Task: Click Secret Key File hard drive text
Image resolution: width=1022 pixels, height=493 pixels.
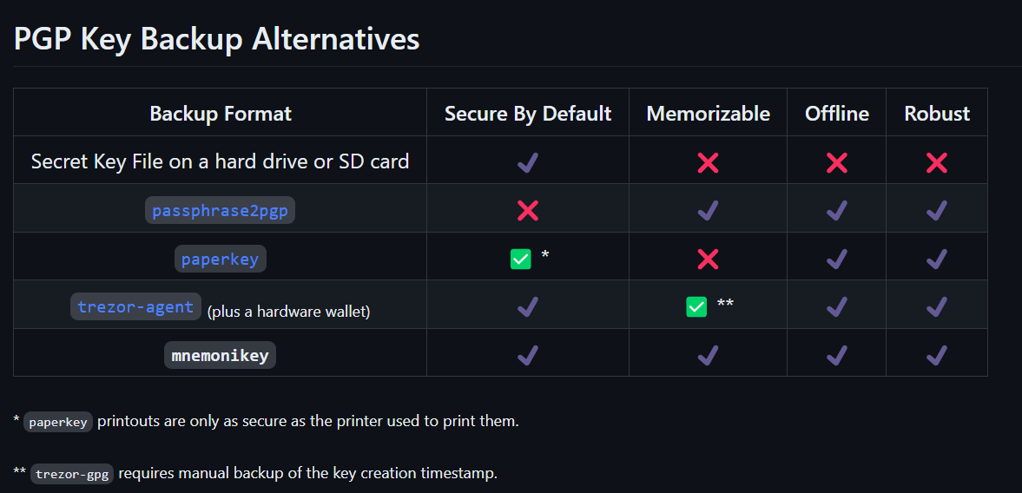Action: [220, 161]
